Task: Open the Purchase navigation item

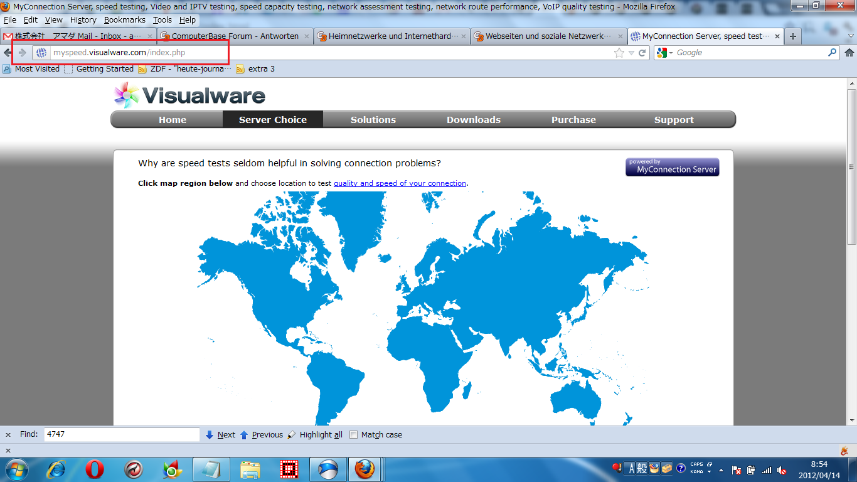Action: pyautogui.click(x=574, y=120)
